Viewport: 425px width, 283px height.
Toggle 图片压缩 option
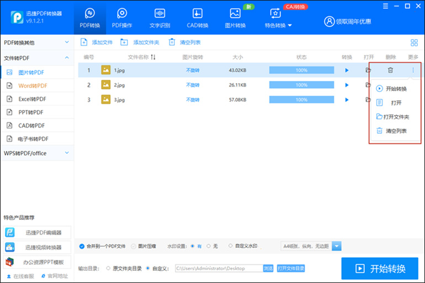pos(144,246)
